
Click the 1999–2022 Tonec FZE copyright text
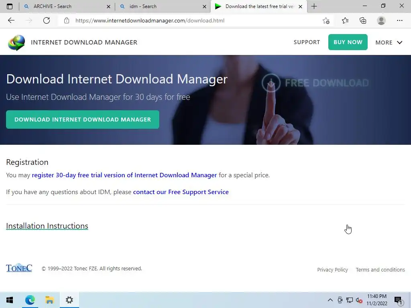(92, 268)
